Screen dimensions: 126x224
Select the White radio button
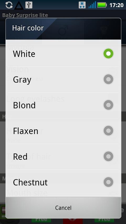[x=108, y=54]
